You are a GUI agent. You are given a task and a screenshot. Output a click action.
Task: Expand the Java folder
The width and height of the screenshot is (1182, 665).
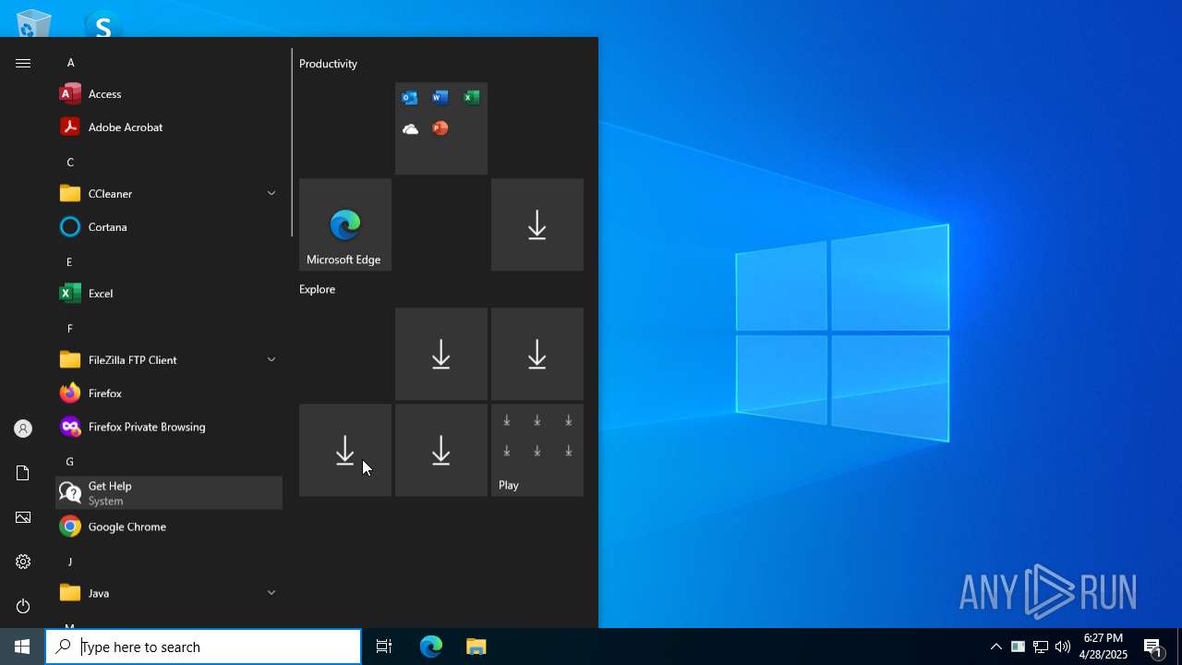[169, 593]
